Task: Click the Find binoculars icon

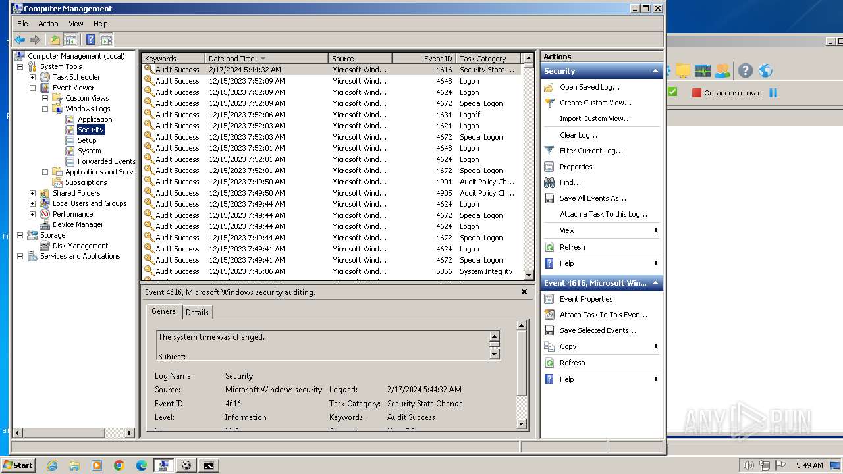Action: tap(549, 182)
